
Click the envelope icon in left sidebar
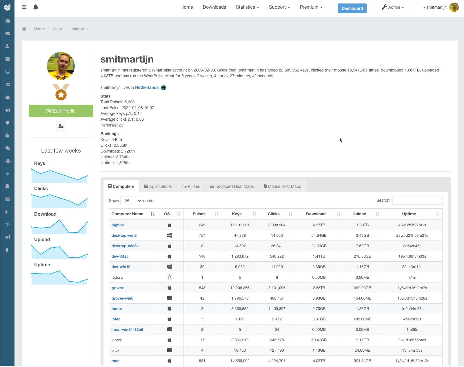[8, 97]
